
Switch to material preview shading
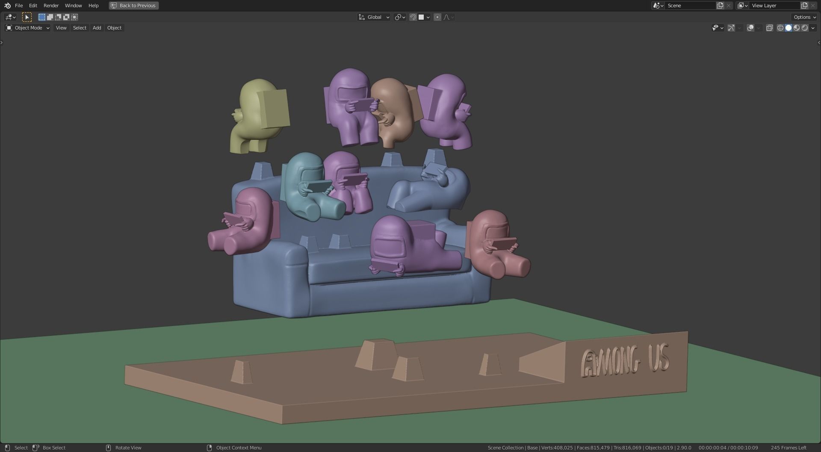[797, 28]
